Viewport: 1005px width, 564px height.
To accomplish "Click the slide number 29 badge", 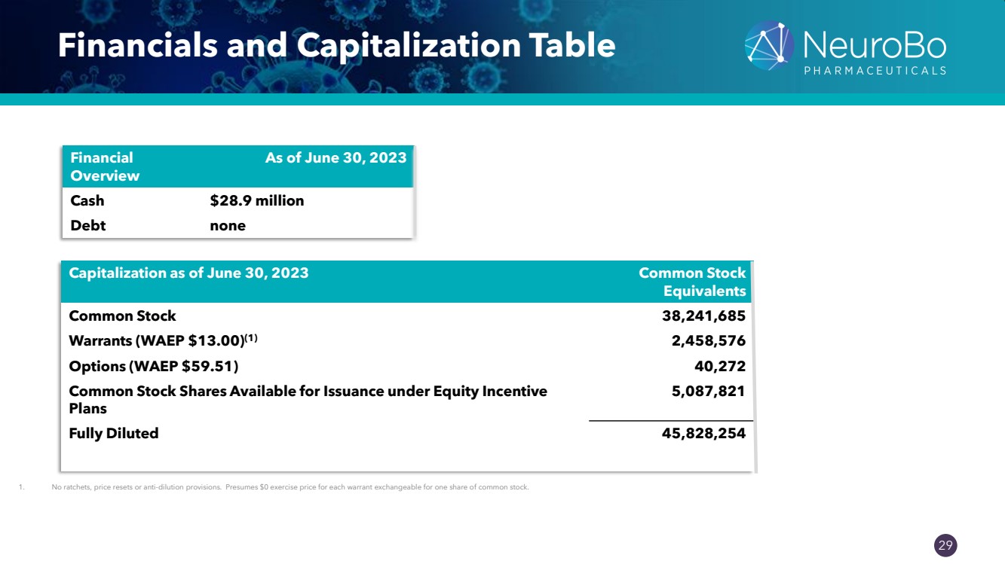I will [945, 545].
